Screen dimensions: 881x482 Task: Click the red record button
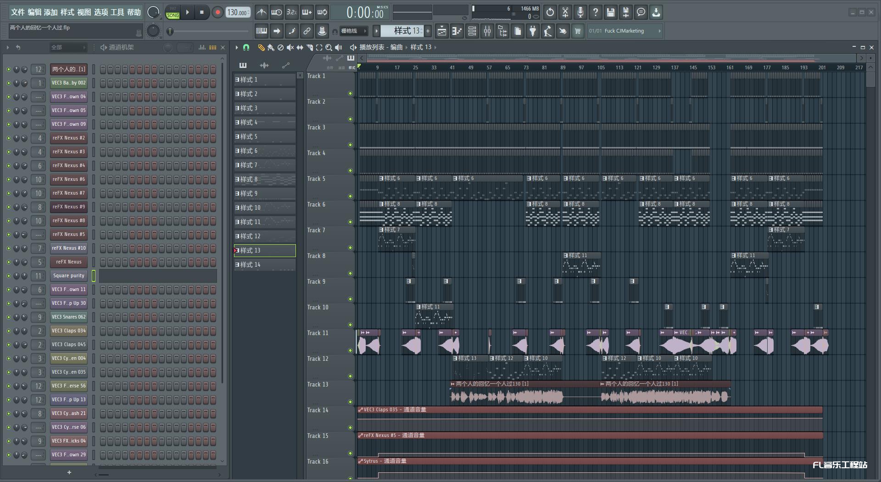[217, 12]
